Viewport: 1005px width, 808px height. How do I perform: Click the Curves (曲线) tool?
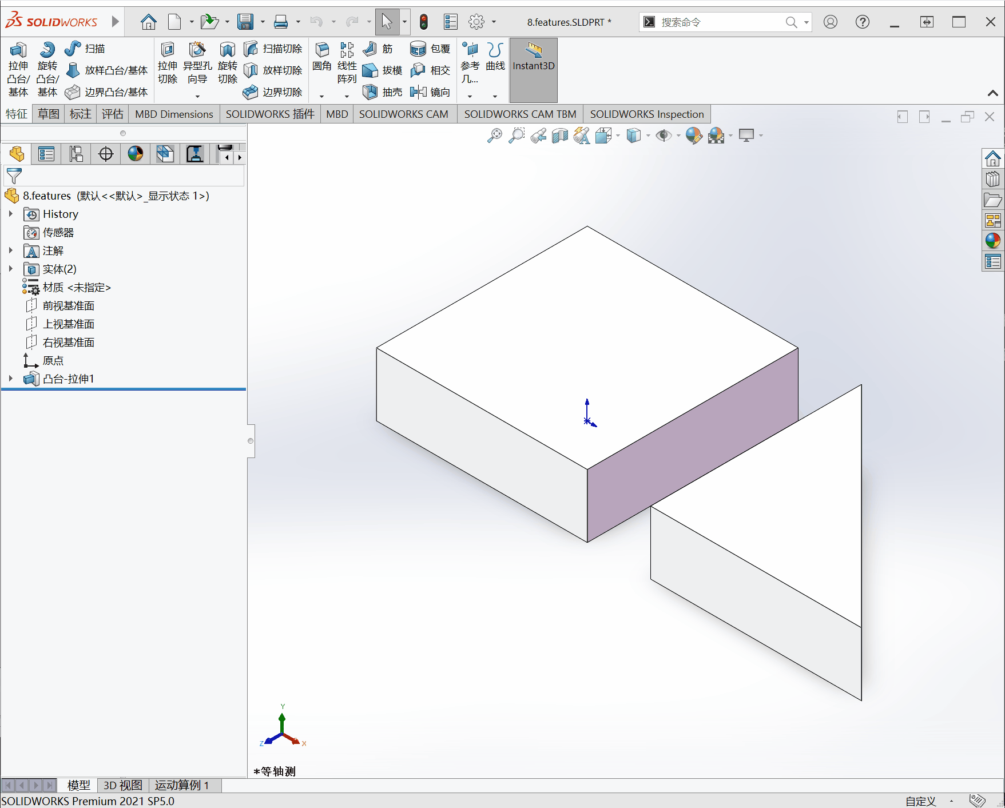click(495, 57)
